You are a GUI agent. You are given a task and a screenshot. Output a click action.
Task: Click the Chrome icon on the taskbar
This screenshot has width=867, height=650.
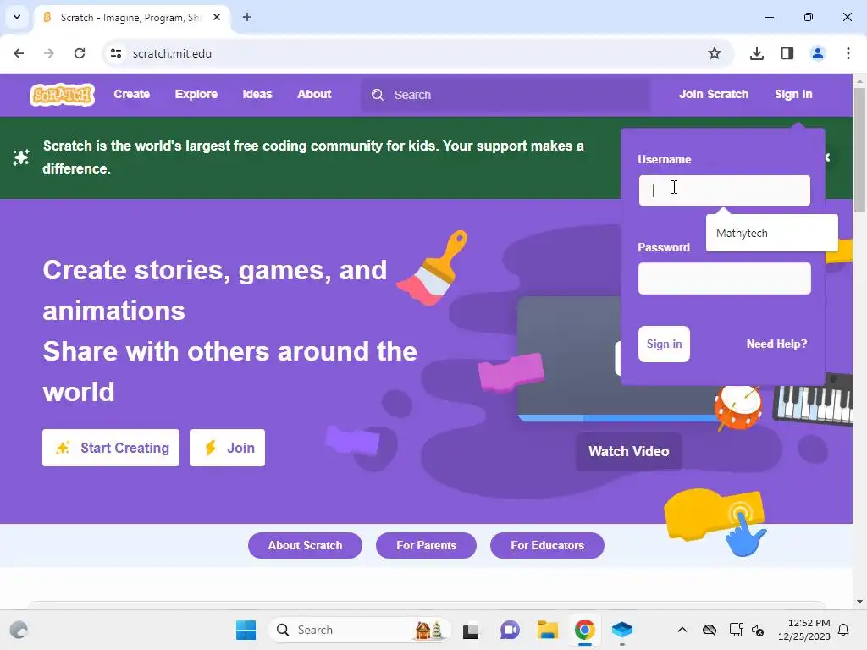point(584,630)
